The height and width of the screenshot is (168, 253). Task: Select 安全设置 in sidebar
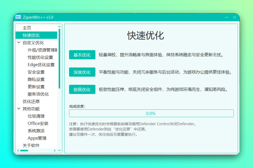tap(36, 72)
